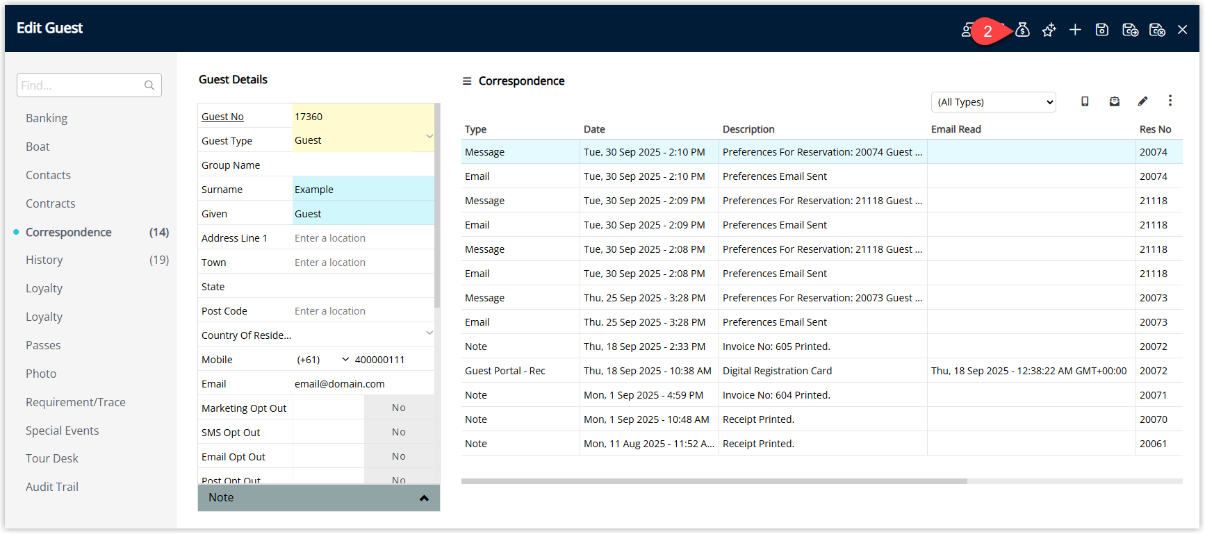Click Res No 20073 in Thu 25 Sep Message row

pyautogui.click(x=1153, y=298)
